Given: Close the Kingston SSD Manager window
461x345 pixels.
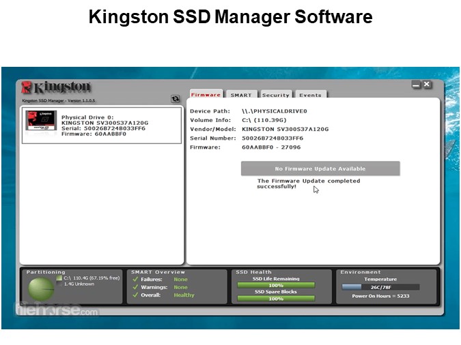Looking at the screenshot, I should point(427,85).
